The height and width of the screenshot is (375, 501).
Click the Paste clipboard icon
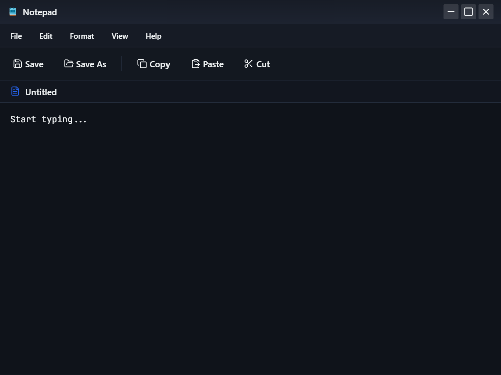[195, 64]
